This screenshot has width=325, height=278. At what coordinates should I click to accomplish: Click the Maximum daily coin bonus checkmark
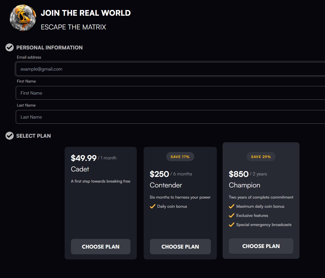231,206
